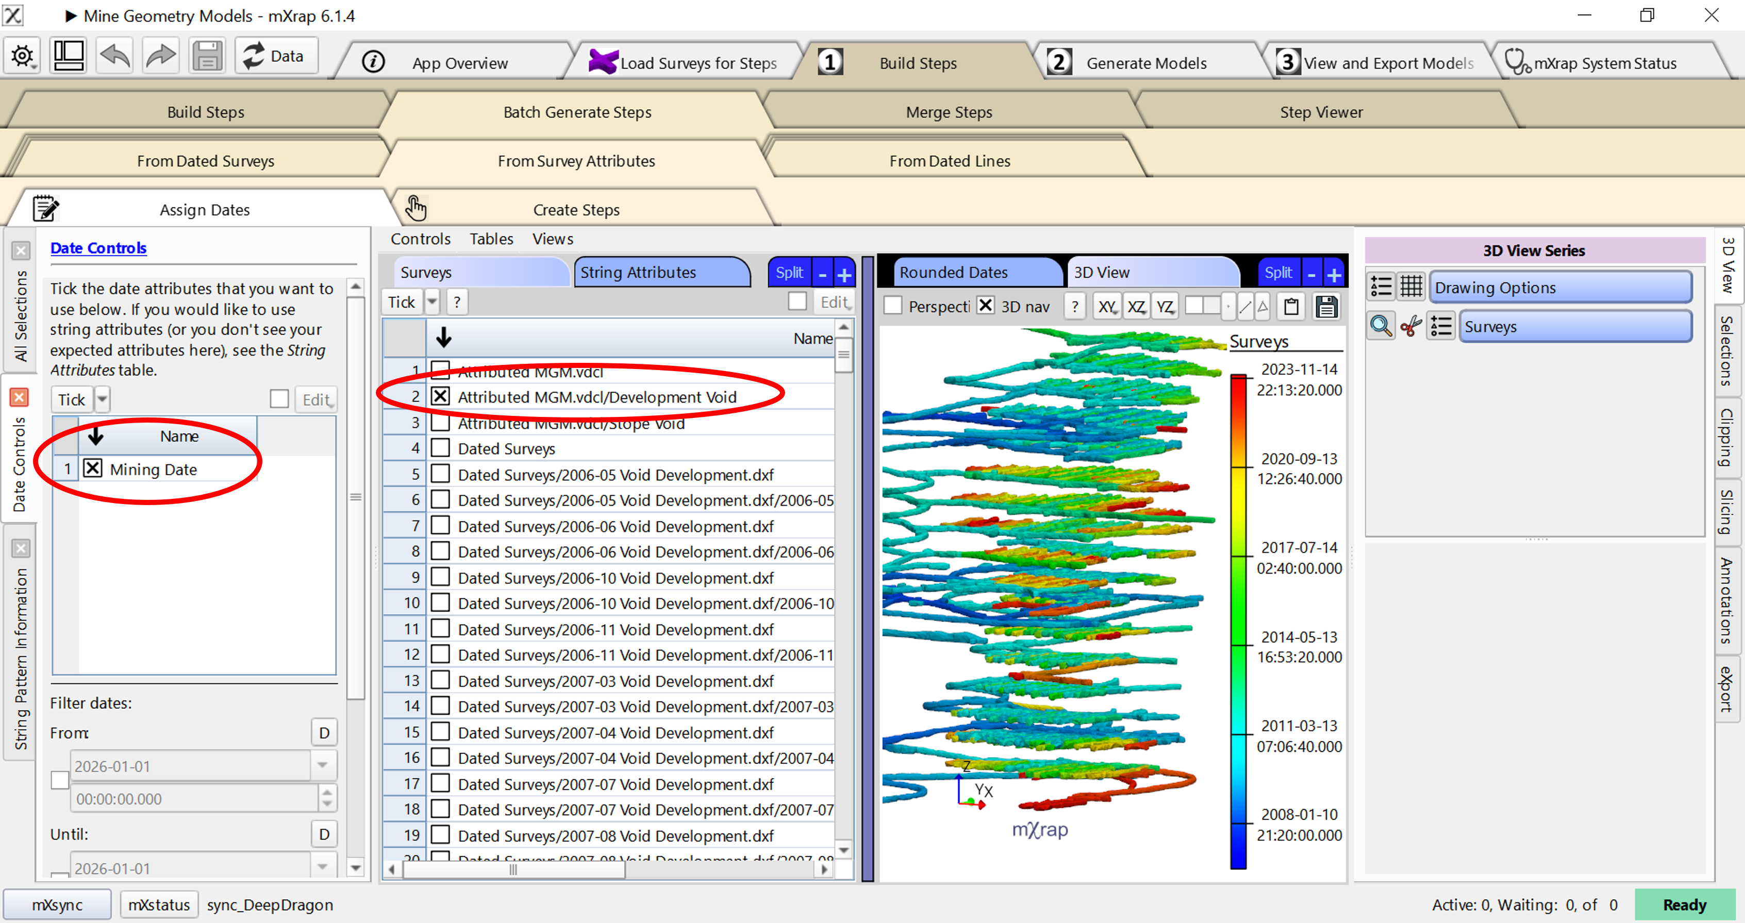1745x923 pixels.
Task: Open the Create Steps tab
Action: click(x=576, y=210)
